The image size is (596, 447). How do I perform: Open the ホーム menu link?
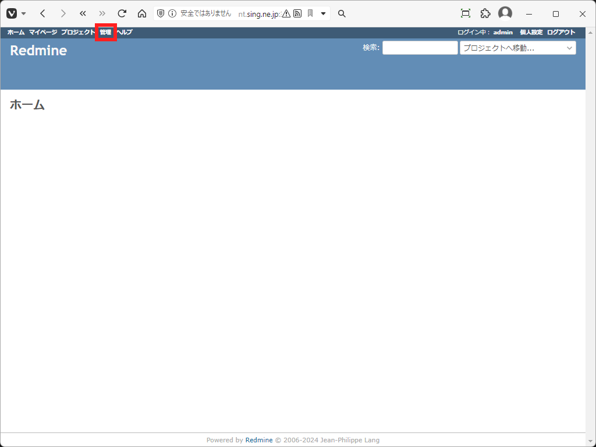[16, 33]
